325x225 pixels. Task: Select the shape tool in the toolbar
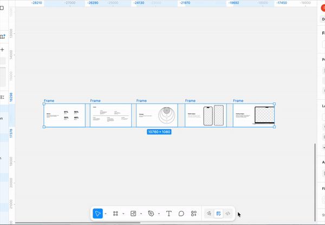tap(133, 214)
